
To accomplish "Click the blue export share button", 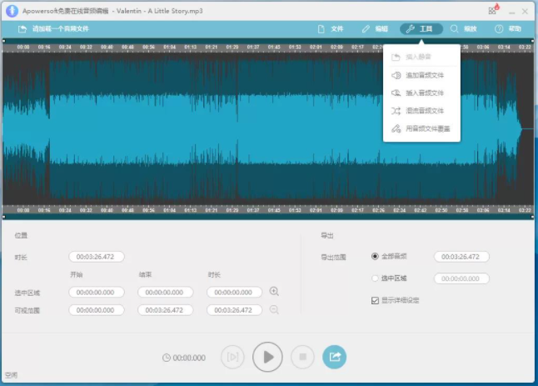I will [x=335, y=357].
